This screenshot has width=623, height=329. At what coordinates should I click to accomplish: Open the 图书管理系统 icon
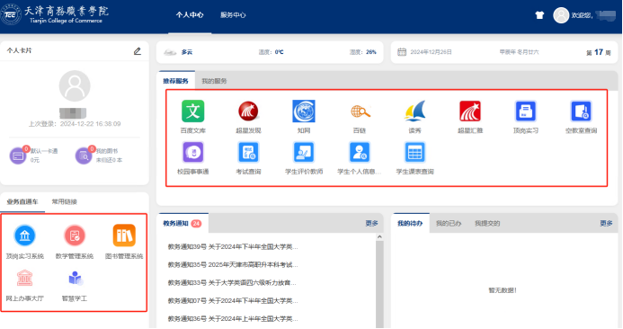click(124, 236)
